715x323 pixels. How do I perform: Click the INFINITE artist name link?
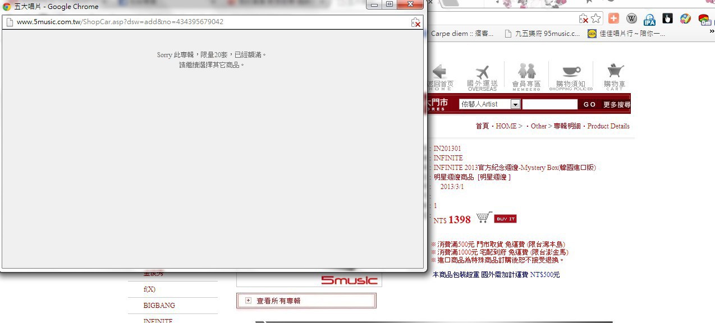[x=448, y=158]
